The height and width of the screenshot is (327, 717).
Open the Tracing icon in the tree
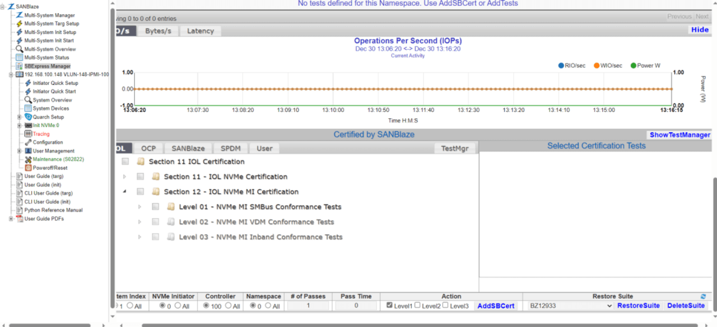(x=28, y=134)
